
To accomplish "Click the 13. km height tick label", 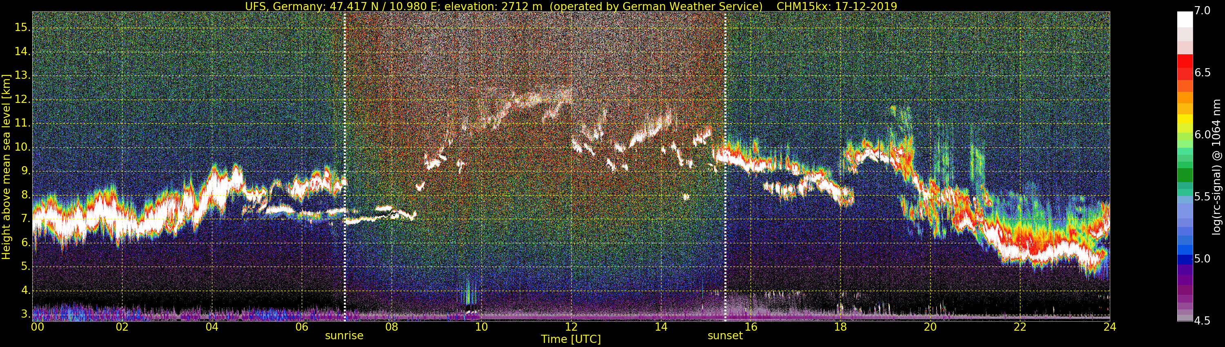I will pos(22,76).
